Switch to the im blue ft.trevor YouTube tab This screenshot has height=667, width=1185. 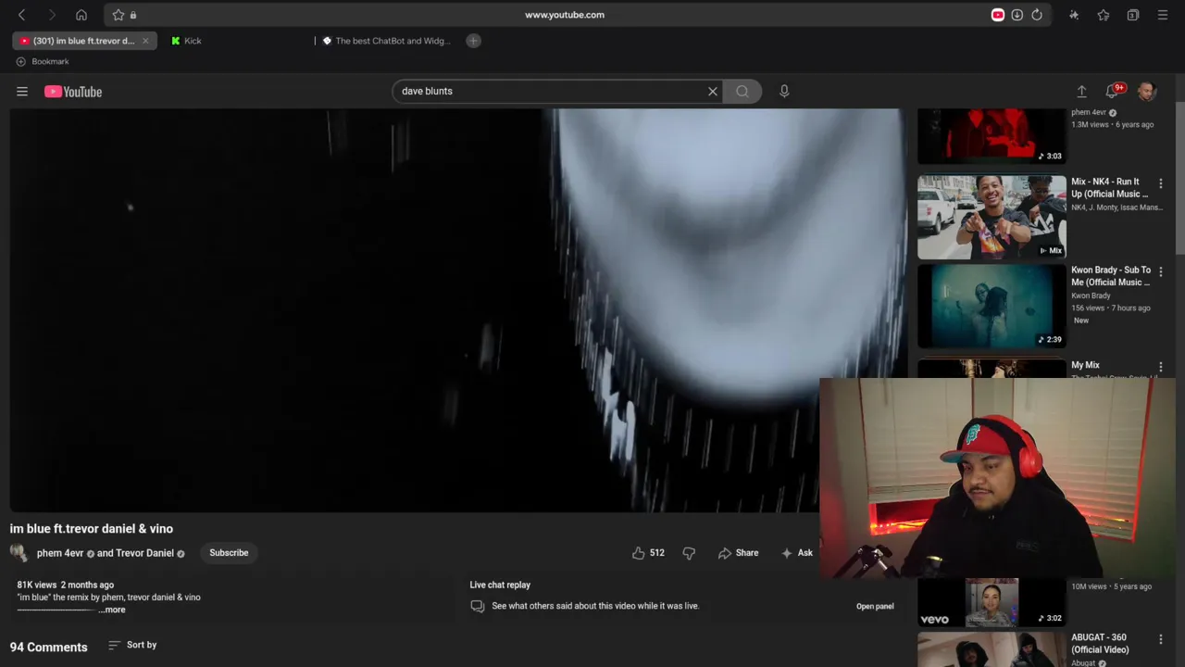click(84, 41)
